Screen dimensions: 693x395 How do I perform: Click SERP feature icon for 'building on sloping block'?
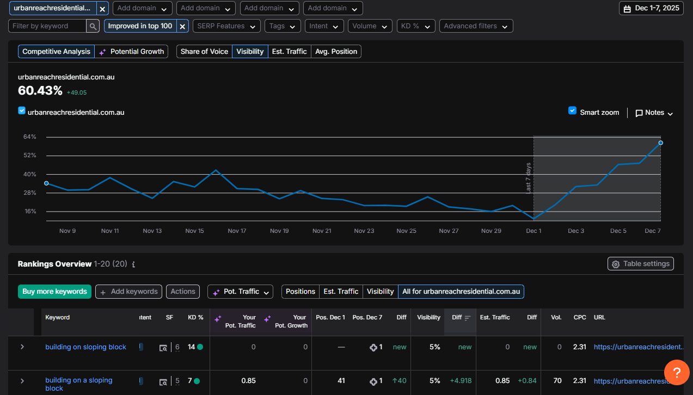pyautogui.click(x=163, y=348)
